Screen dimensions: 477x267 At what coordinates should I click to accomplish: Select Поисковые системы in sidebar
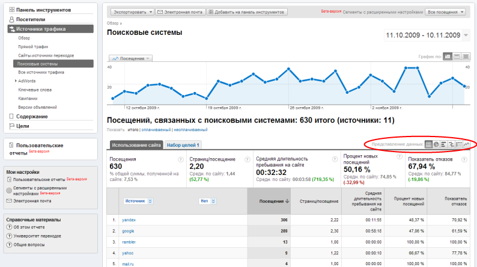point(53,64)
